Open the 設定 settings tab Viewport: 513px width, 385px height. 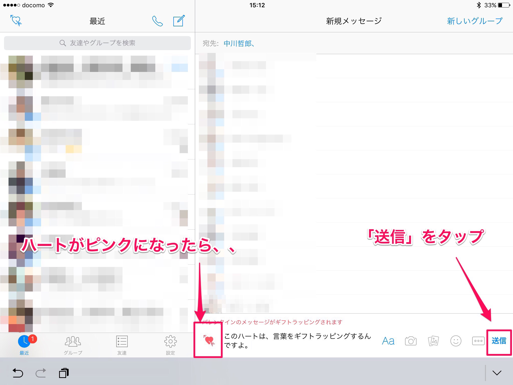pyautogui.click(x=171, y=345)
